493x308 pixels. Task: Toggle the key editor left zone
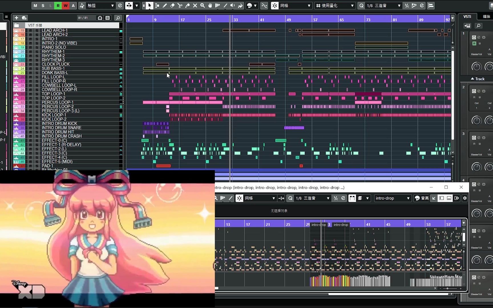(442, 198)
